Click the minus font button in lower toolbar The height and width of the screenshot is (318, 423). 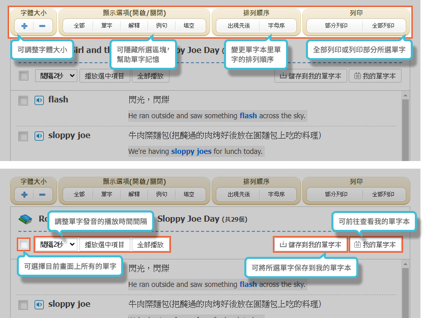tap(42, 195)
